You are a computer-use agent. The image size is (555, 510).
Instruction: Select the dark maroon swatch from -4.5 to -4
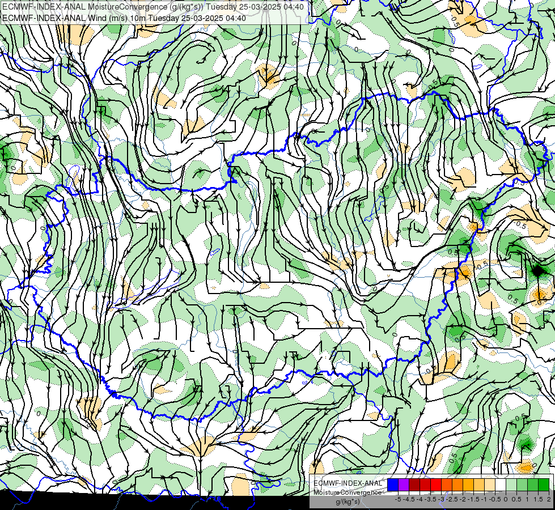click(414, 485)
